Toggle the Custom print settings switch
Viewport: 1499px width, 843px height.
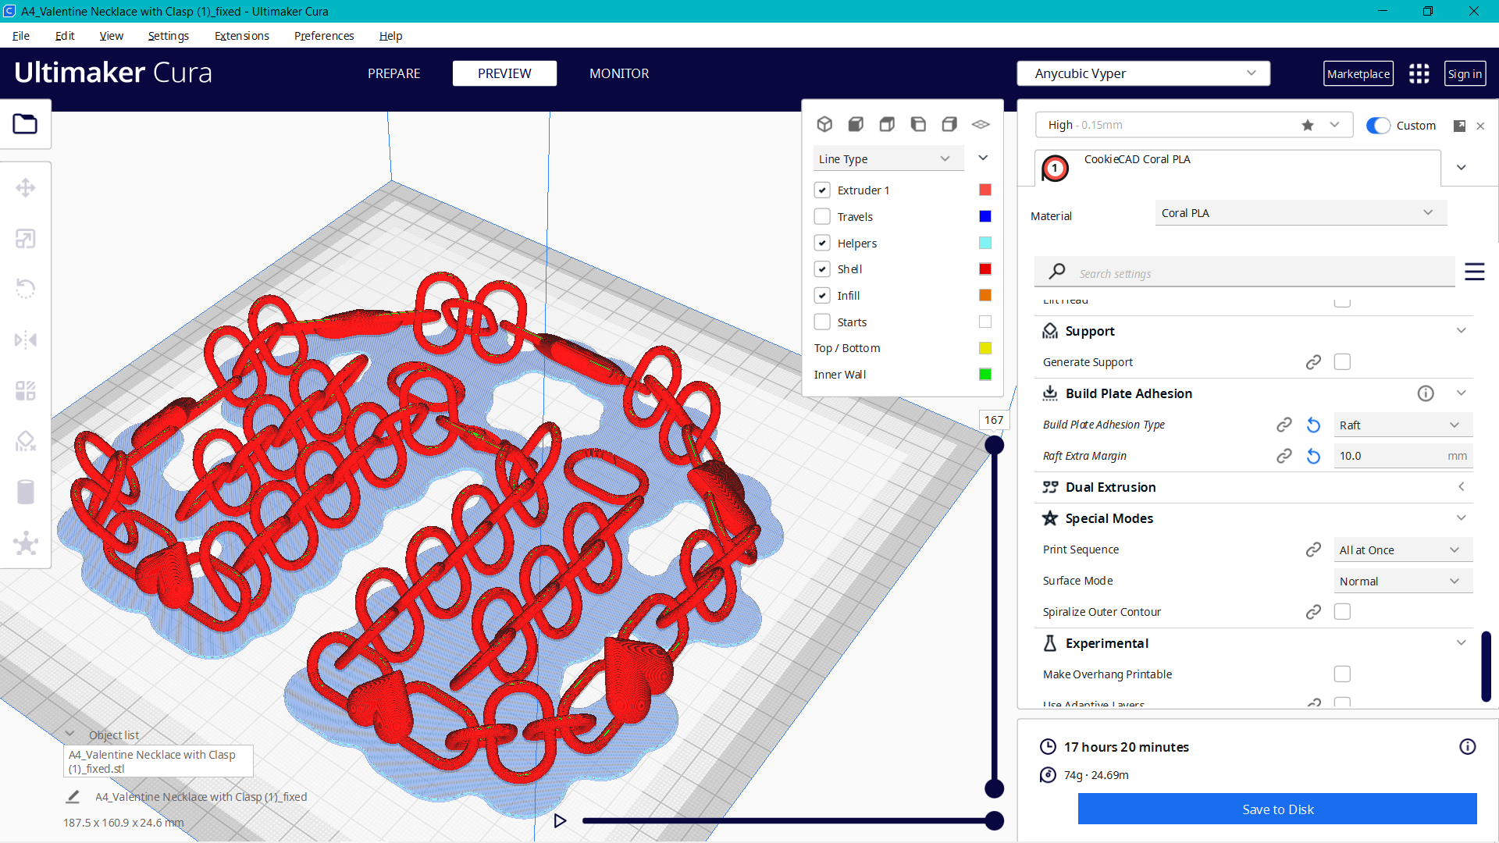tap(1379, 125)
